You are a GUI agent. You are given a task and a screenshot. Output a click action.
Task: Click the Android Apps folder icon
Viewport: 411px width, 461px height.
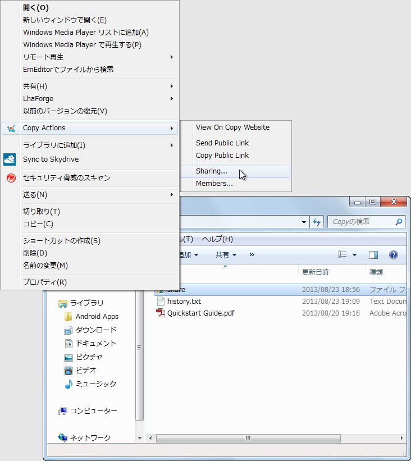(68, 316)
